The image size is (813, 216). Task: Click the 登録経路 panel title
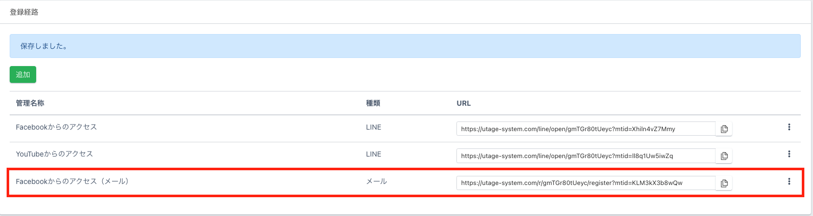tap(24, 12)
